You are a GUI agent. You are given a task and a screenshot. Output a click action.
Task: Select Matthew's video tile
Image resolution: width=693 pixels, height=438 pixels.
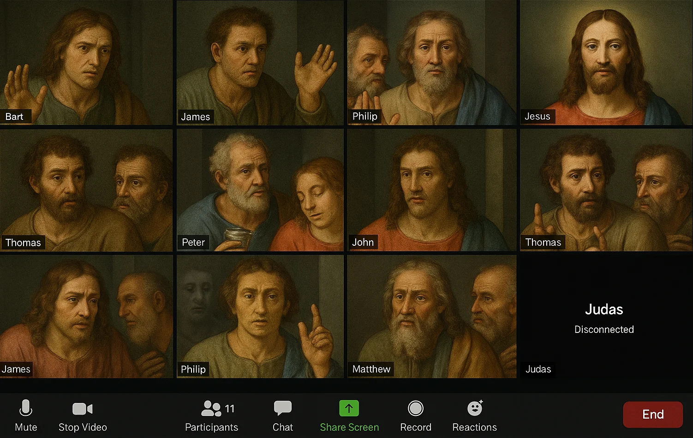(x=432, y=317)
